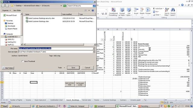Click the Delete cells icon
Viewport: 193px width, 108px height.
(142, 10)
